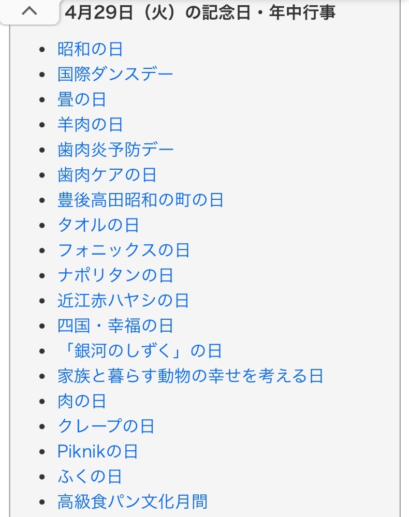This screenshot has height=517, width=409.
Task: Select the 歯肉炎予防デー link
Action: (x=115, y=150)
